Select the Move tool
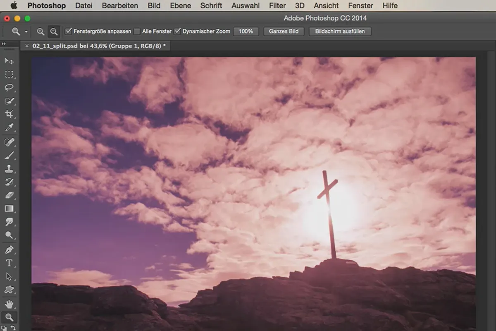 tap(9, 61)
